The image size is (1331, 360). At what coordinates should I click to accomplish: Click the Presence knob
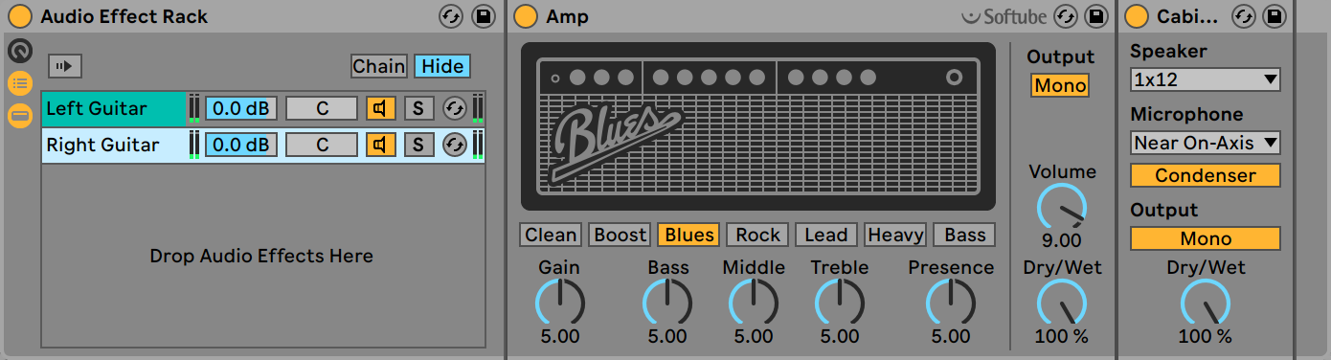tap(951, 303)
